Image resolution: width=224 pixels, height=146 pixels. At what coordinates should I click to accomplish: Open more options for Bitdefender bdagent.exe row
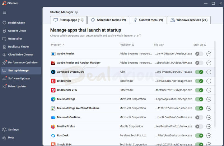pyautogui.click(x=209, y=81)
